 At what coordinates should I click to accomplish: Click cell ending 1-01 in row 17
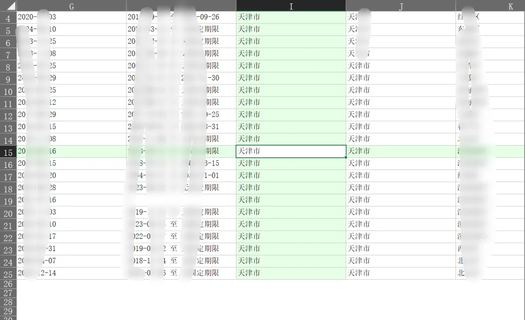point(181,176)
